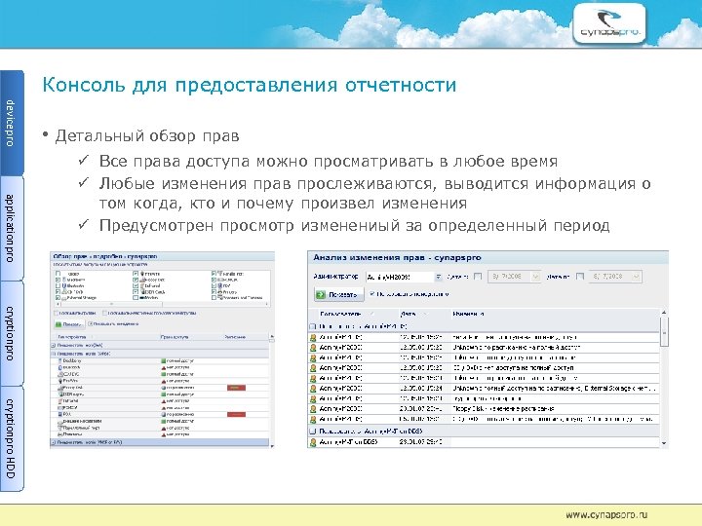Click the Изменения column header
Viewport: 702px width, 526px height.
pyautogui.click(x=468, y=314)
